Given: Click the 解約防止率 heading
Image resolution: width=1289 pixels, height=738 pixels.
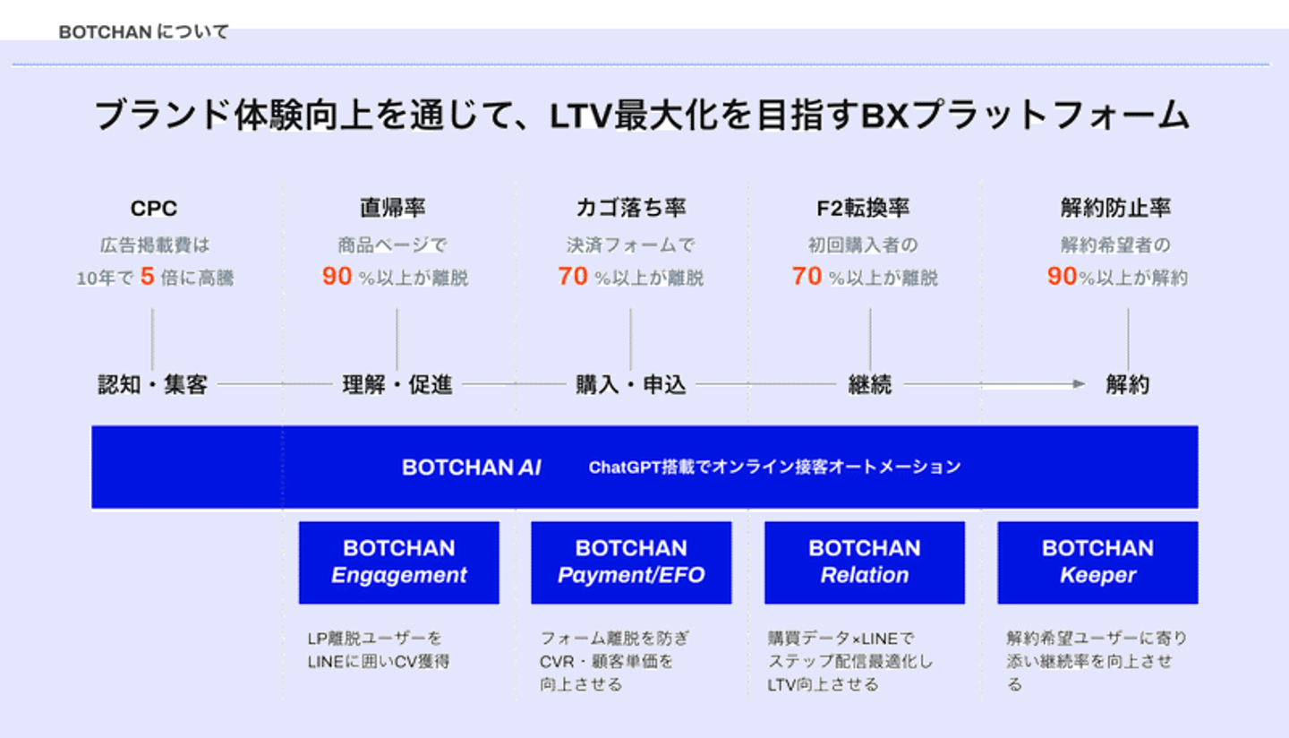Looking at the screenshot, I should coord(1115,209).
